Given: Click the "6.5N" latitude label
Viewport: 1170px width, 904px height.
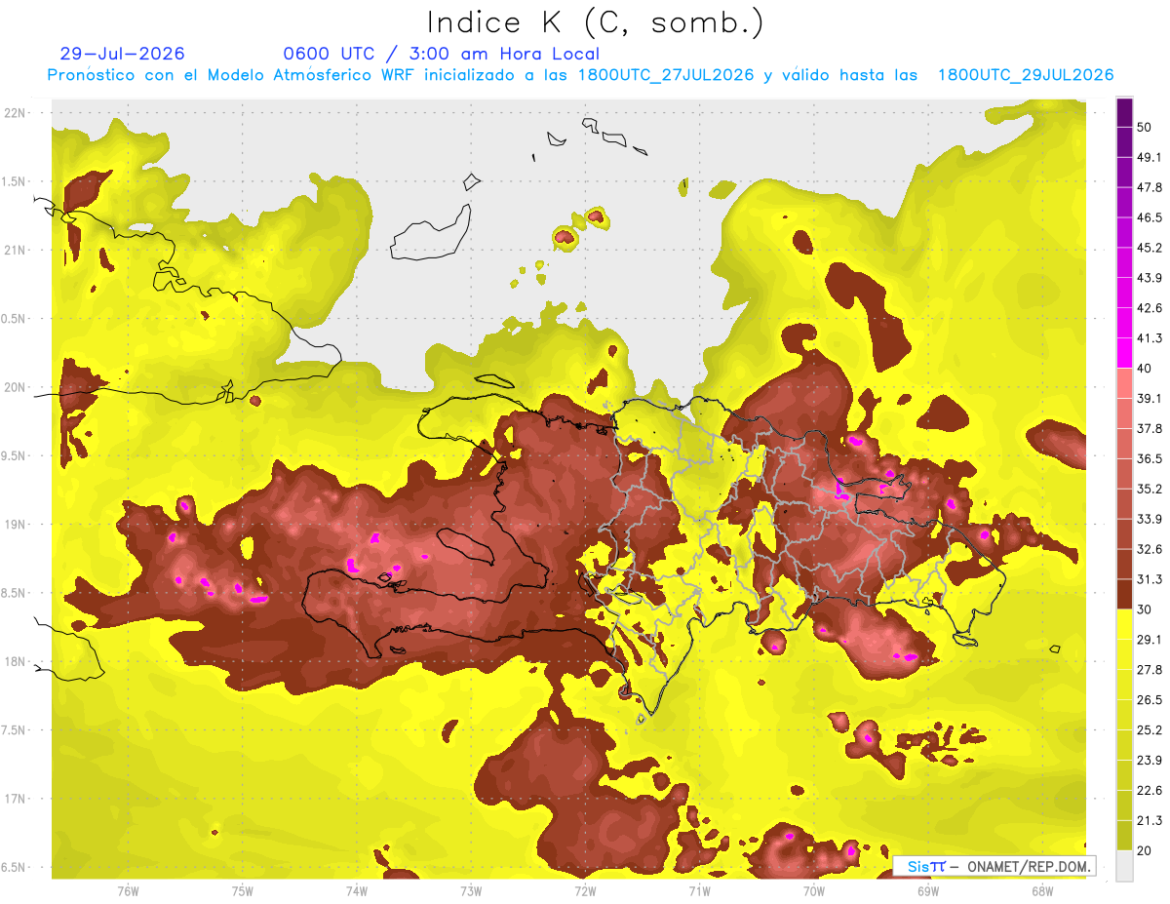Looking at the screenshot, I should point(15,868).
